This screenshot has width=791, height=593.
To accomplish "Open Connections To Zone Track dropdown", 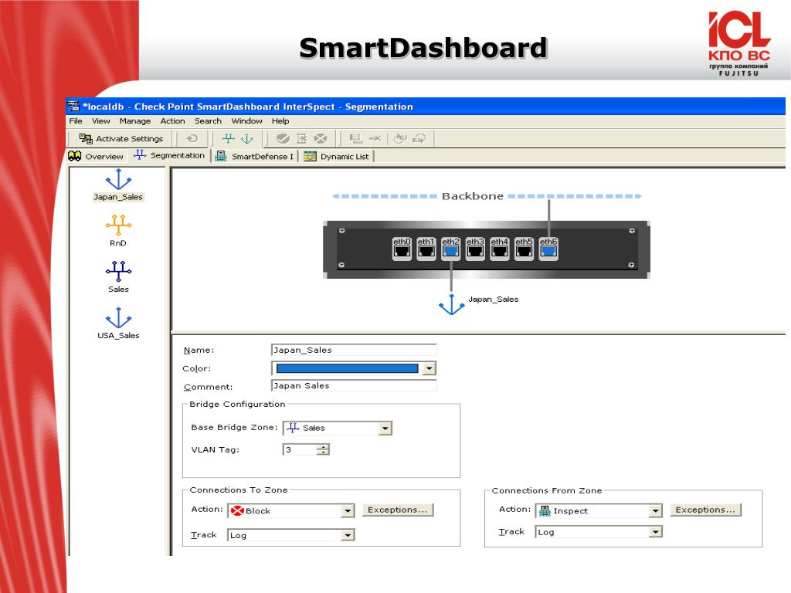I will [x=348, y=535].
